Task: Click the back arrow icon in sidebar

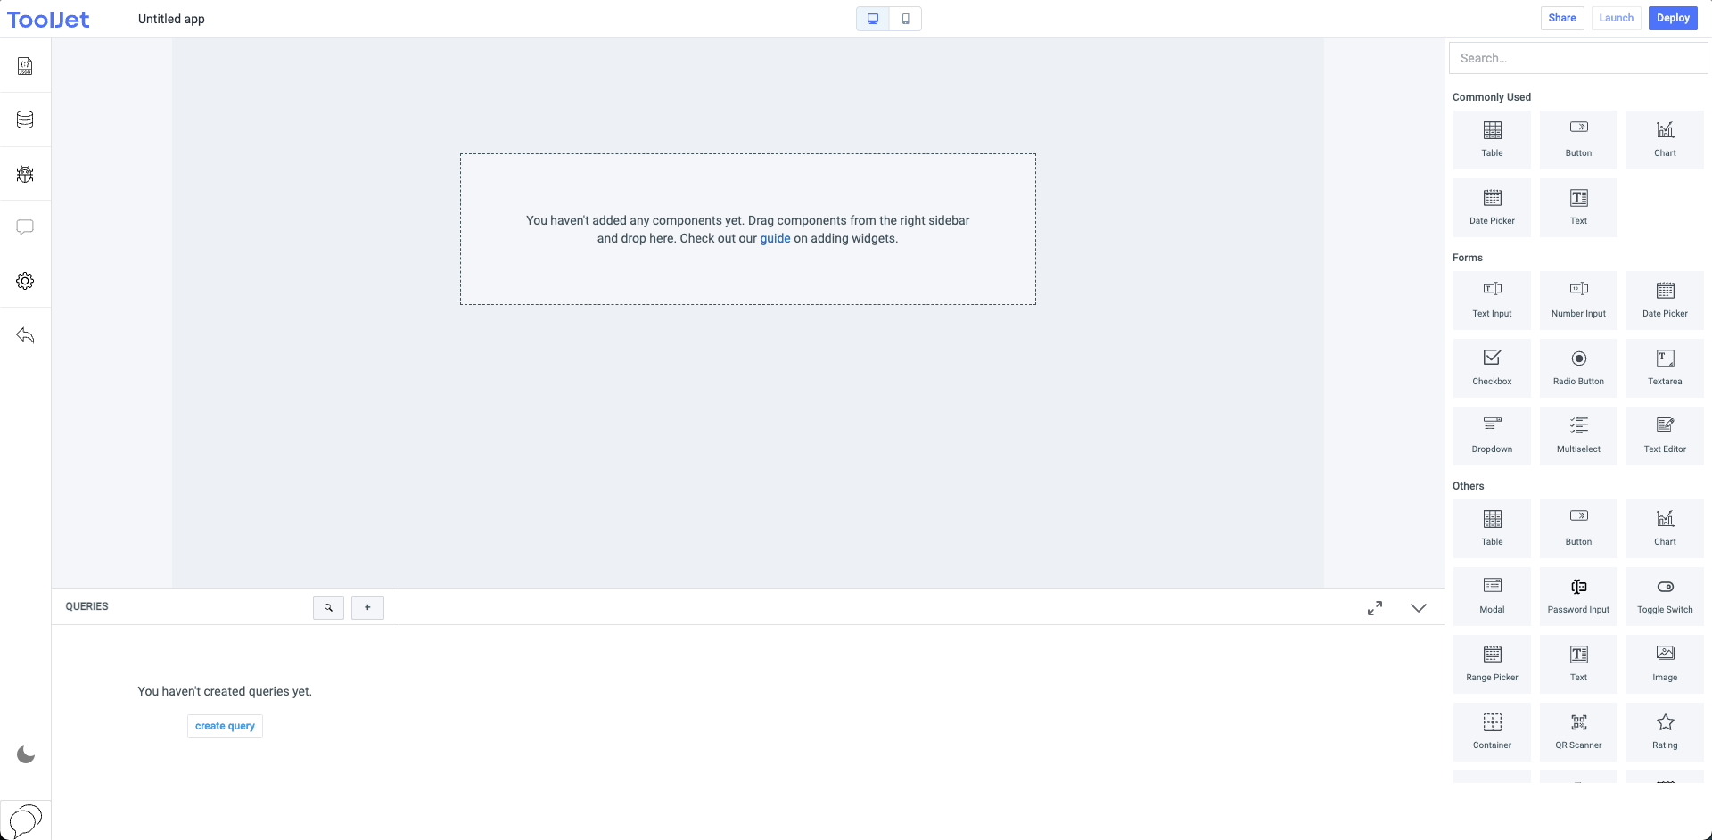Action: (x=25, y=335)
